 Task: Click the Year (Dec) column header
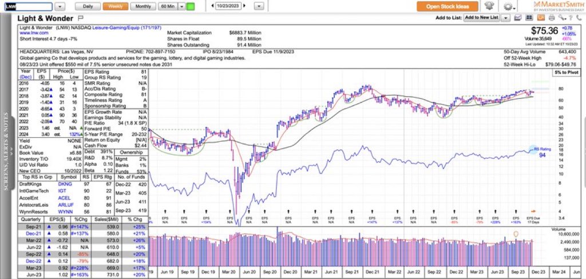(x=26, y=74)
